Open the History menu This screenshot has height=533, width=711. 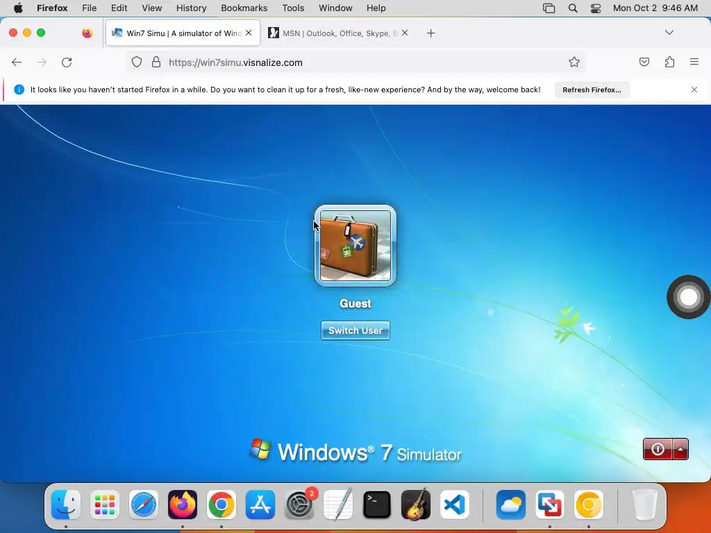(x=192, y=8)
